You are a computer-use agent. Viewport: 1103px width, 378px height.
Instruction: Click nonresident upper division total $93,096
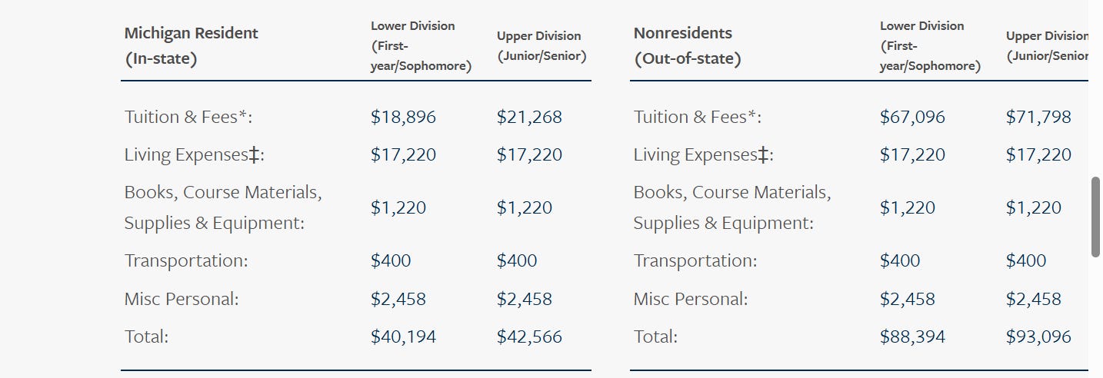click(1038, 337)
